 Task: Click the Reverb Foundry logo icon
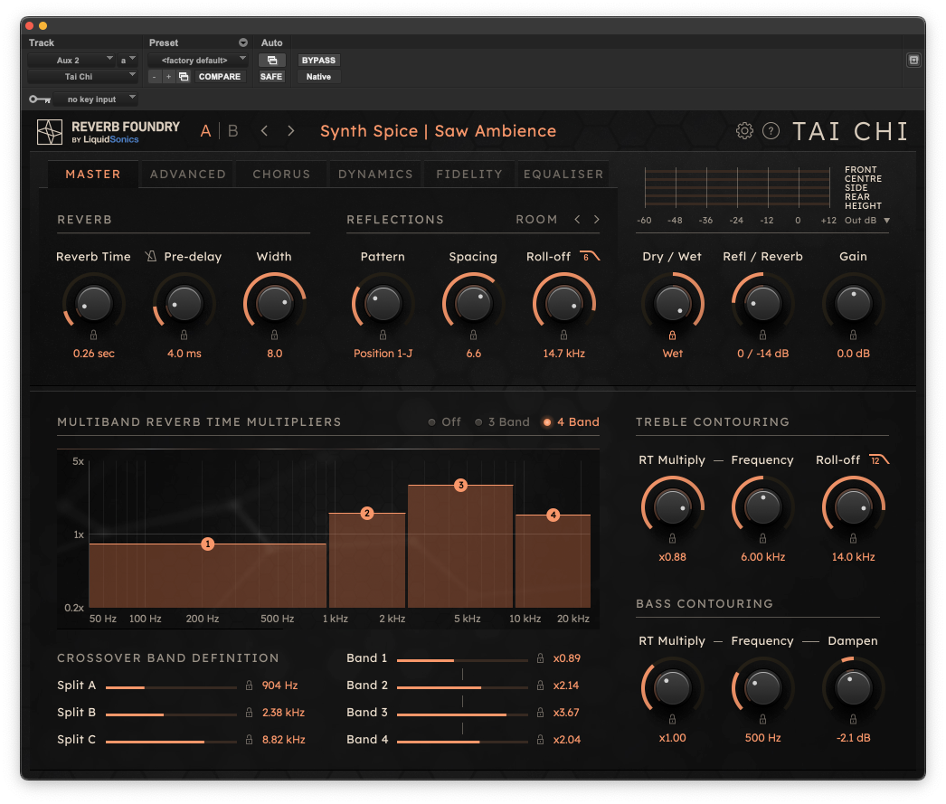click(x=50, y=132)
